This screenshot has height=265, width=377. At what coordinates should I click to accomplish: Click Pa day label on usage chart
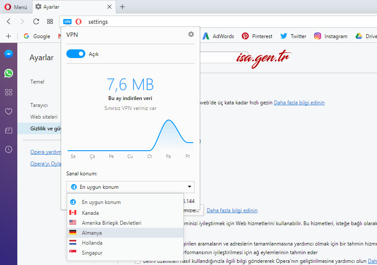(168, 156)
